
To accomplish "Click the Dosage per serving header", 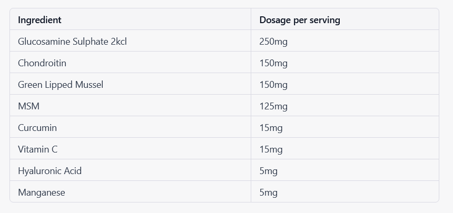I will pos(344,19).
